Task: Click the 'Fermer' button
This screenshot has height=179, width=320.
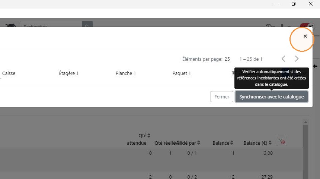Action: (222, 97)
